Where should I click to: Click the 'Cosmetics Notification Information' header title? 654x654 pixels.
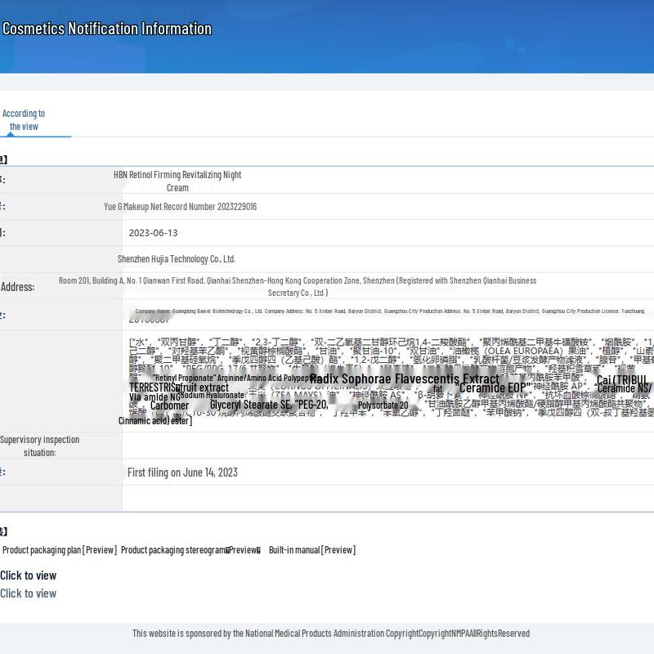(x=107, y=29)
